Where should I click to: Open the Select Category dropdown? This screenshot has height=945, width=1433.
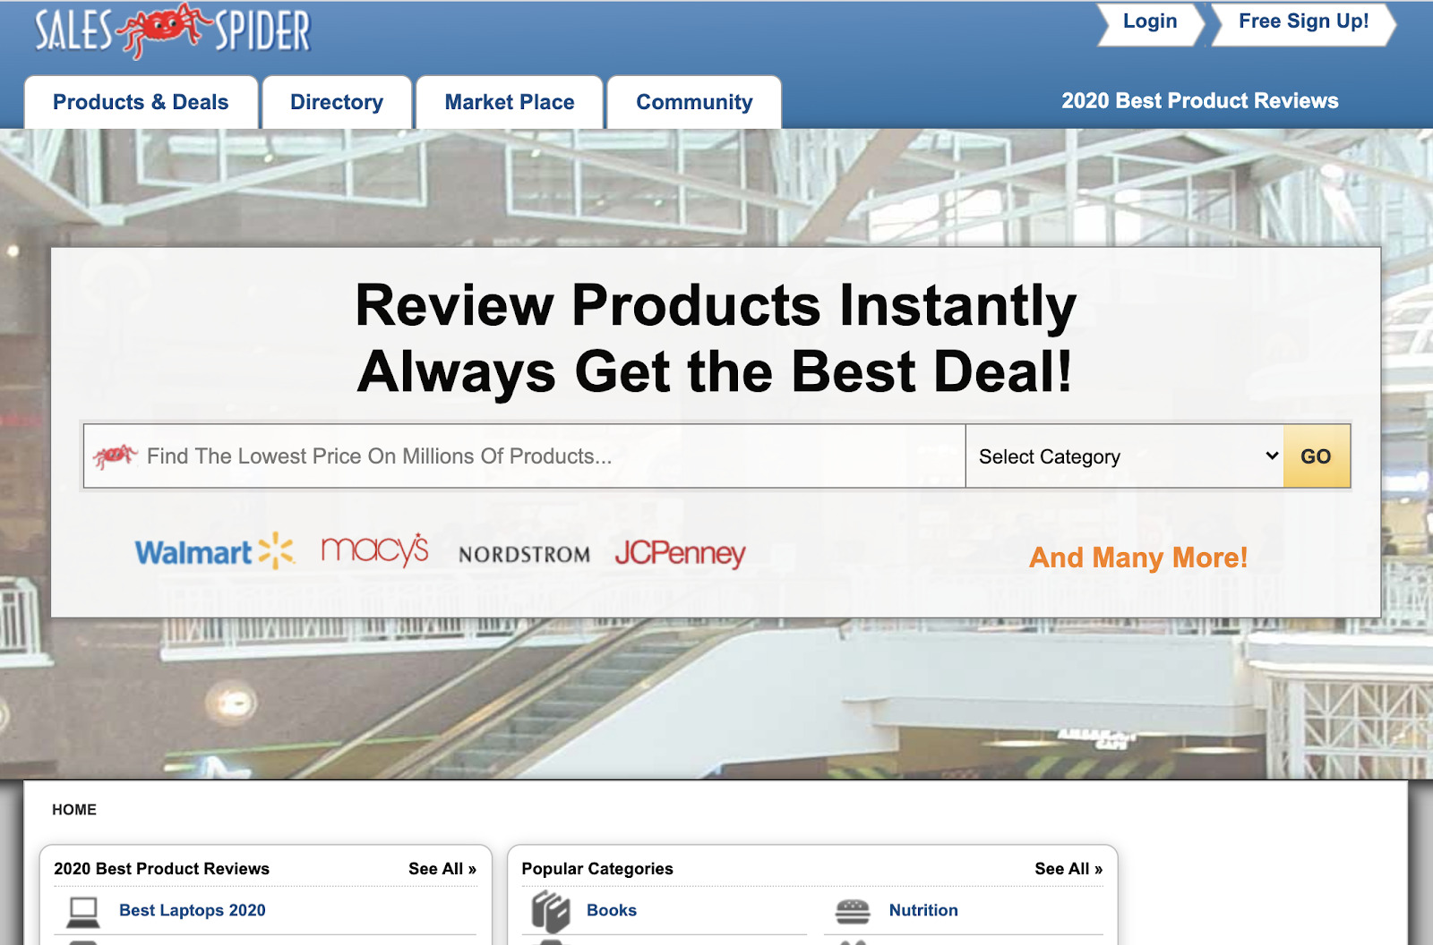pos(1124,455)
